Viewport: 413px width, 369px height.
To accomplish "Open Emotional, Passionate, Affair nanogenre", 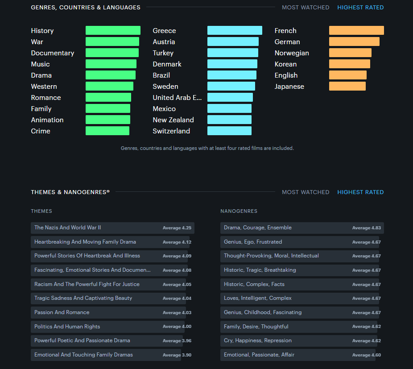I will (259, 355).
